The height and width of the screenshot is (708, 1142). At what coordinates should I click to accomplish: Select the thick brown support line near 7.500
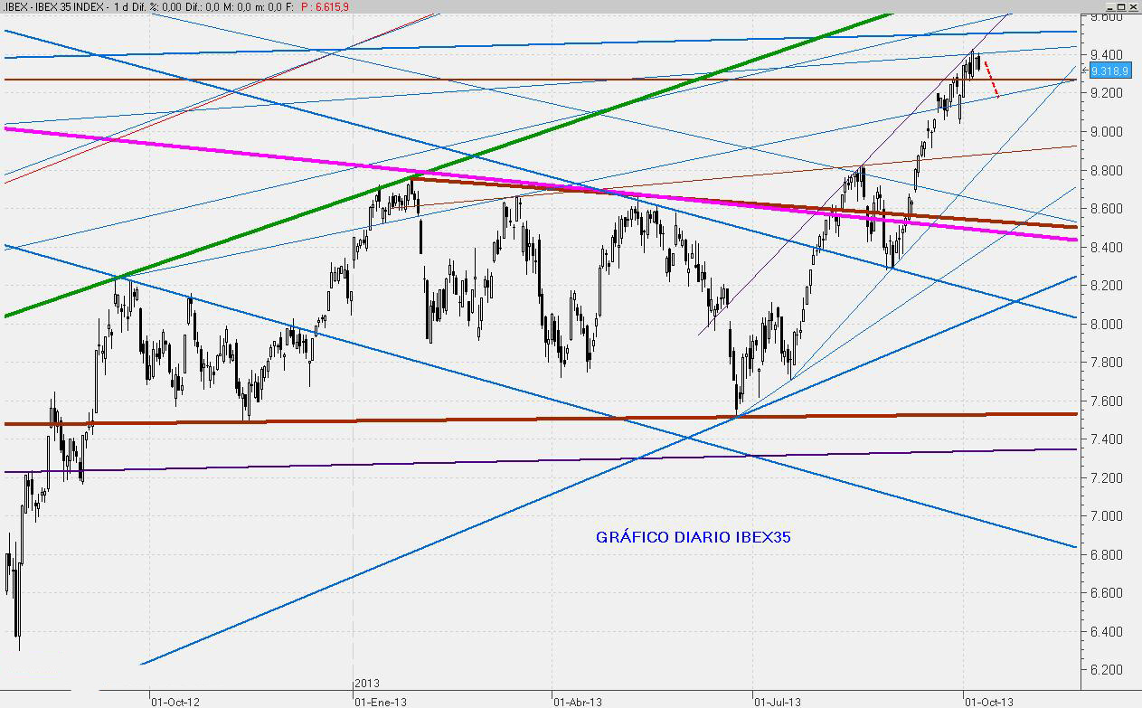coord(543,419)
